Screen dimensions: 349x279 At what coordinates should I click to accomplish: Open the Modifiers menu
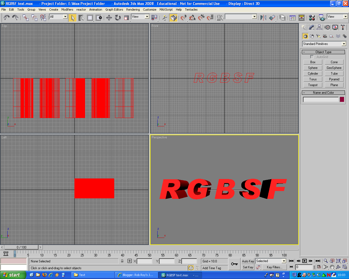[67, 10]
